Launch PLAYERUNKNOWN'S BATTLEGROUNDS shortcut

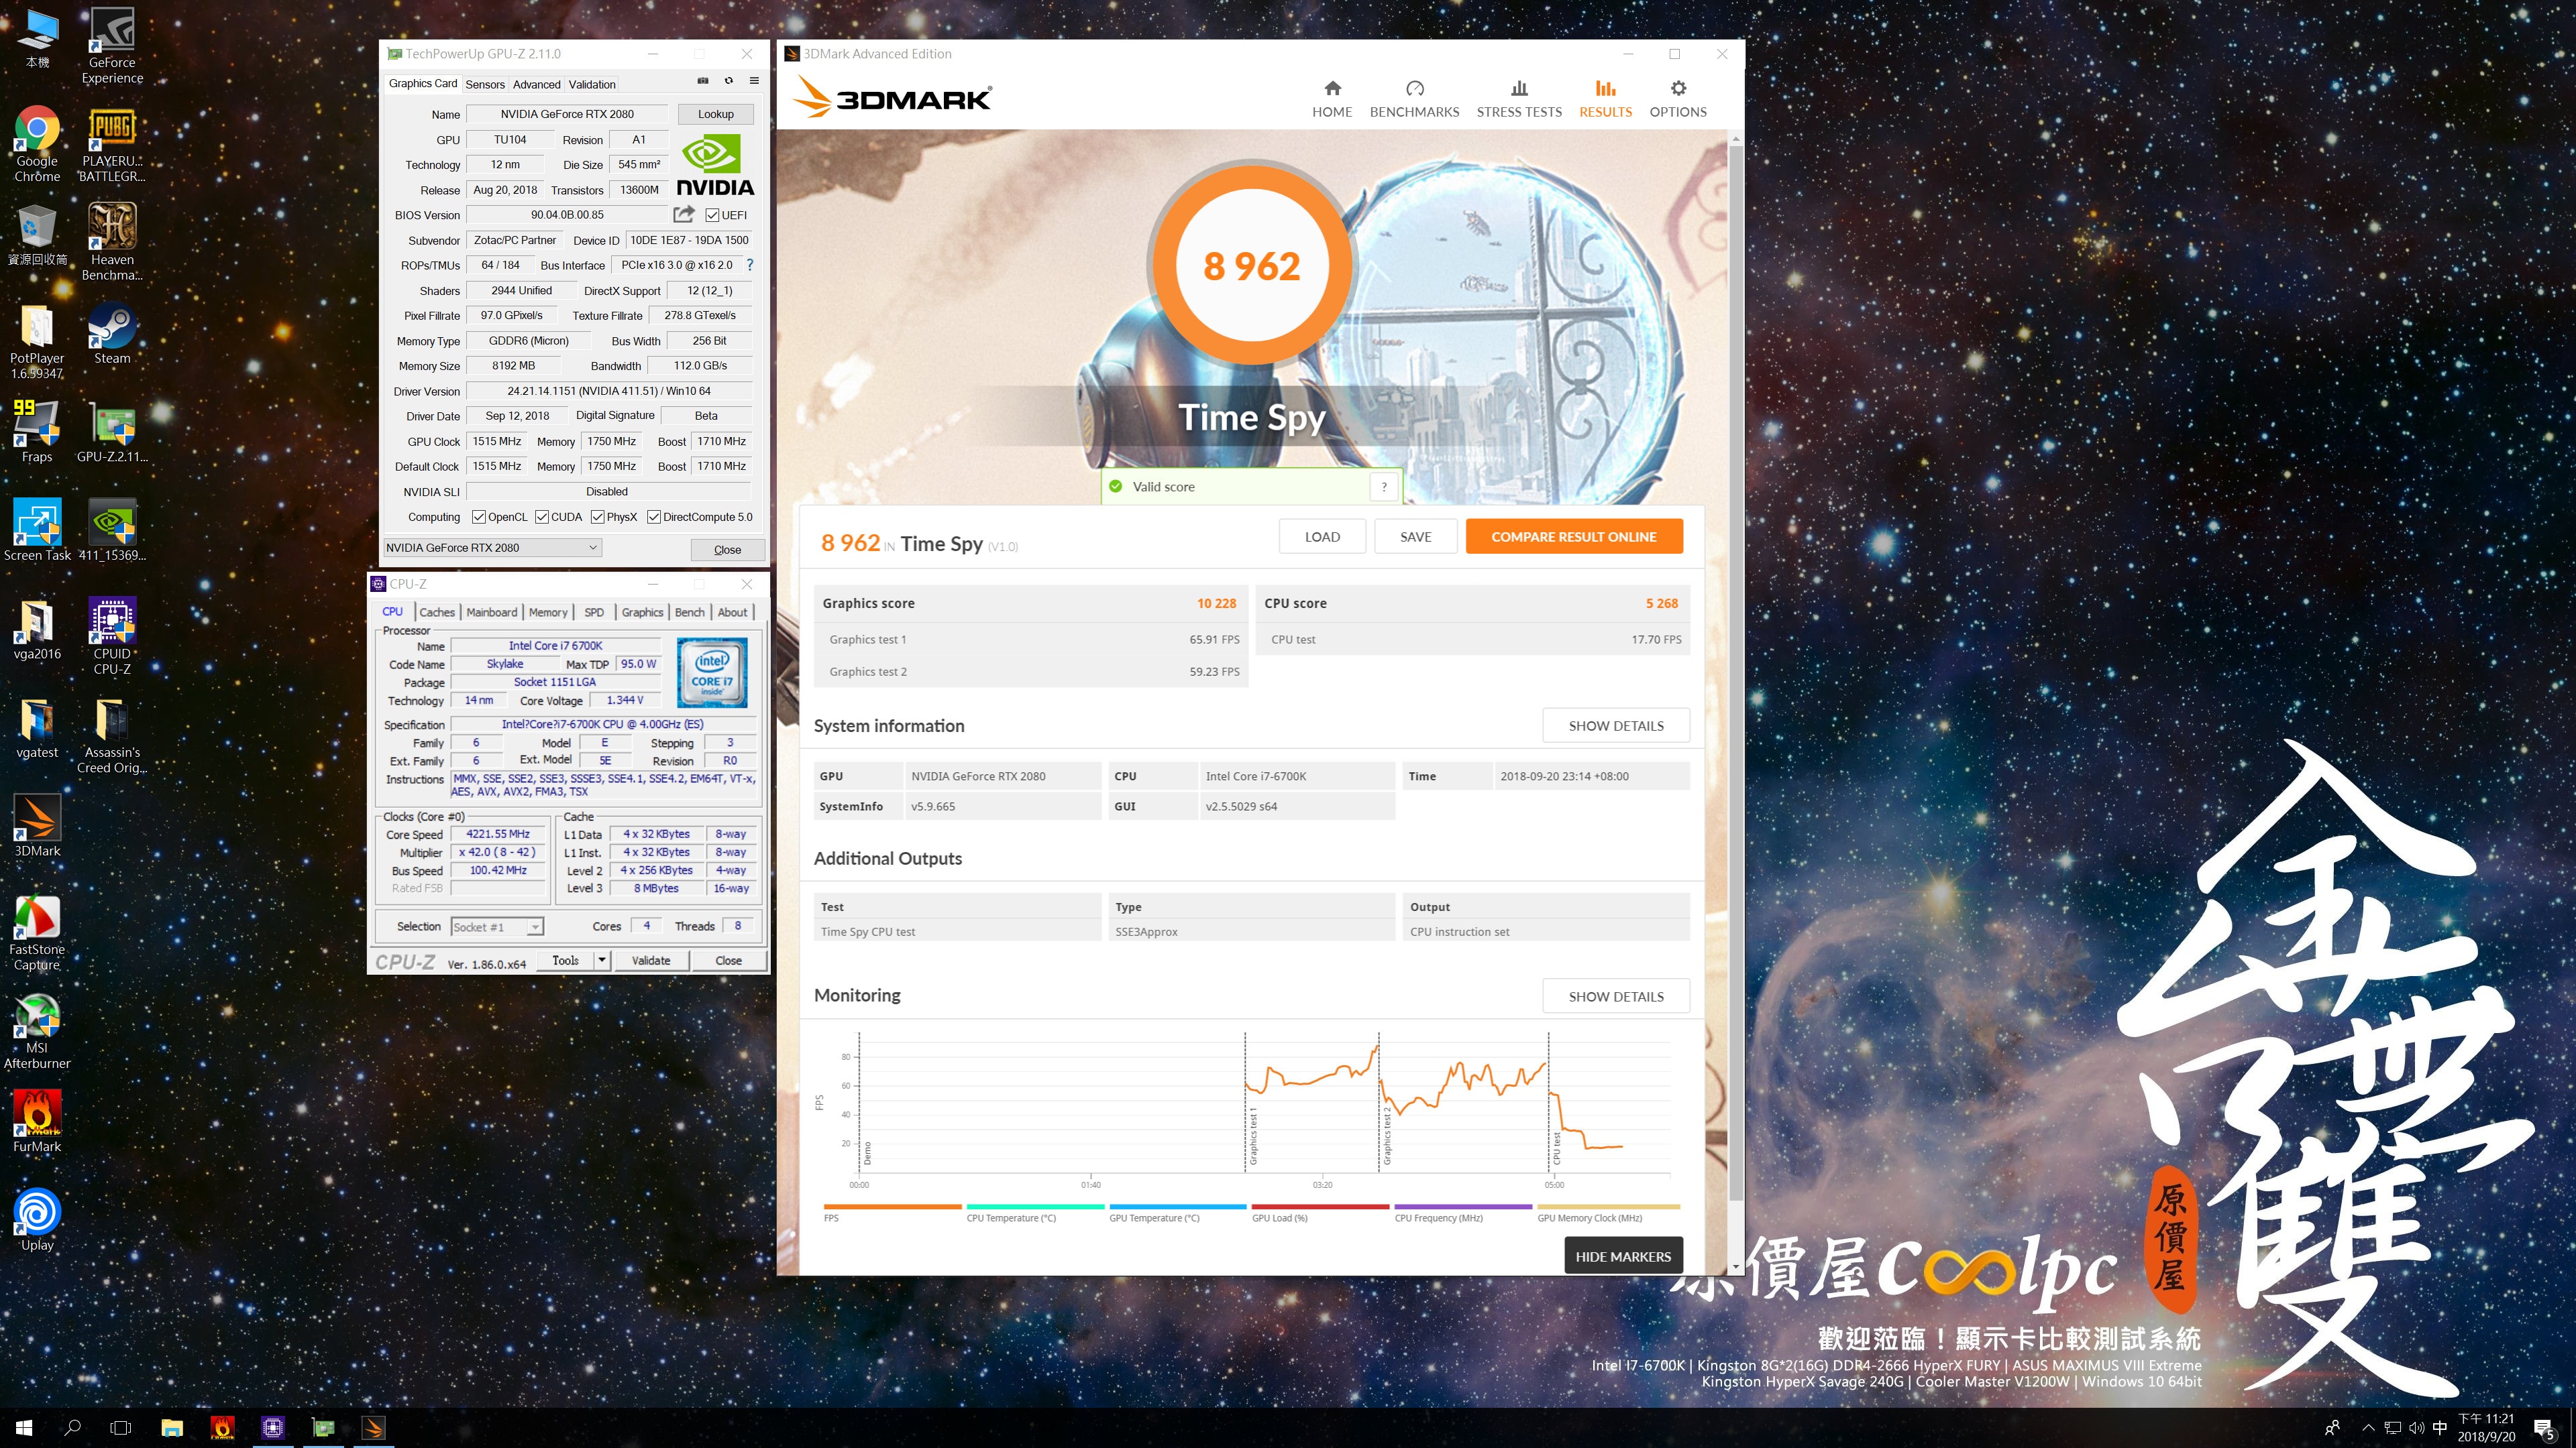click(112, 144)
